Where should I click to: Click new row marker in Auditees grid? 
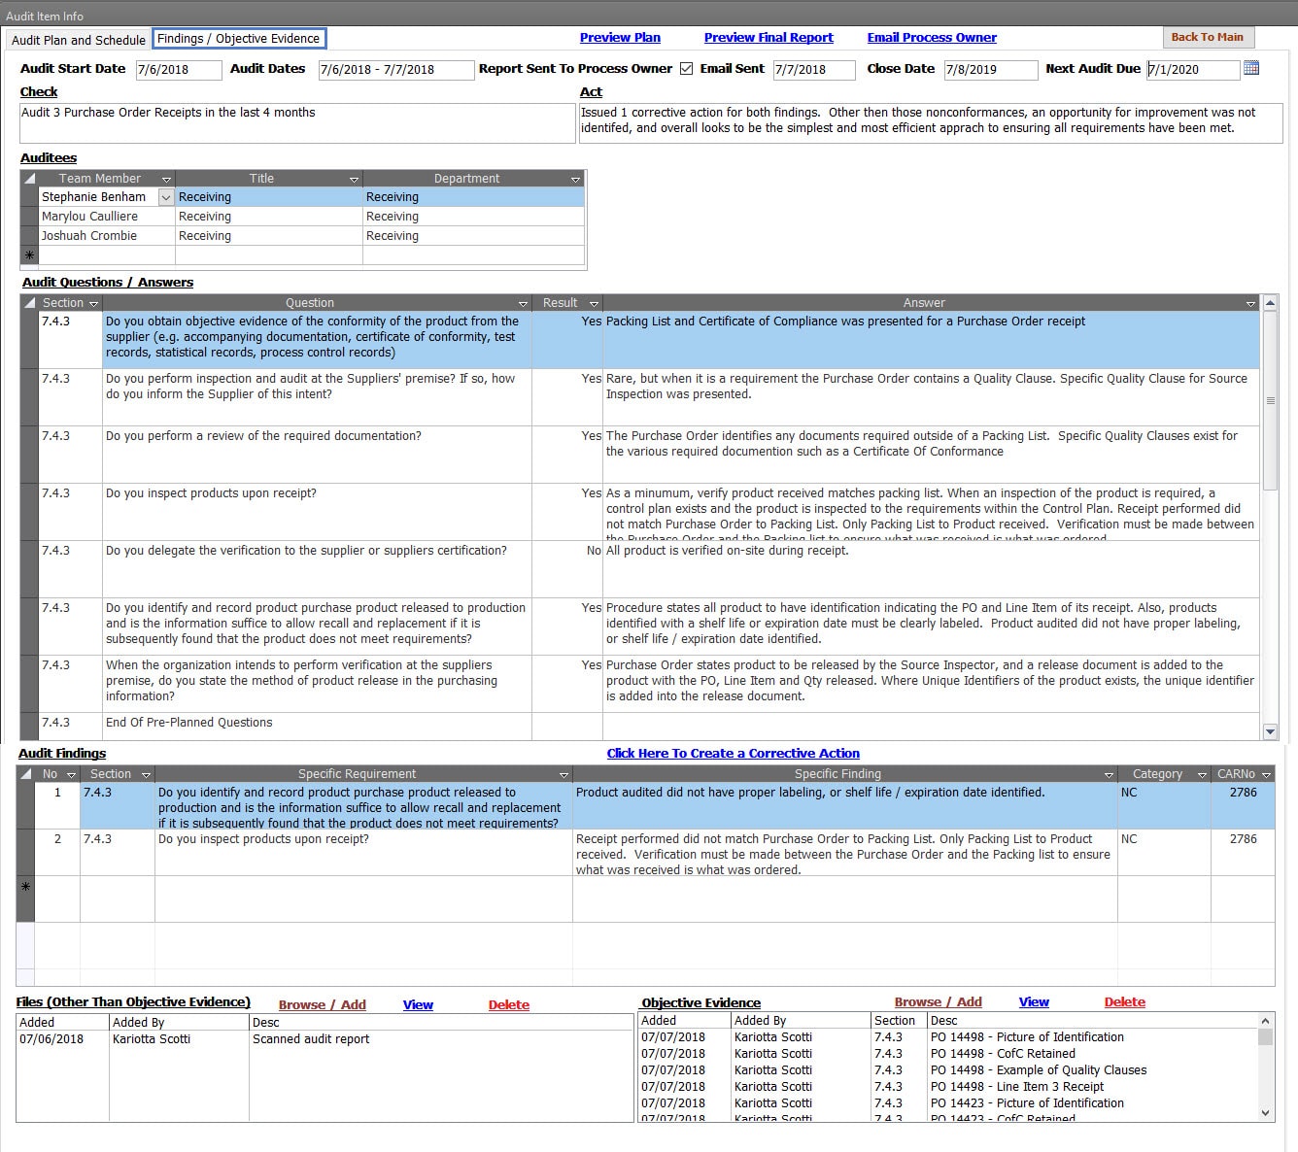30,255
